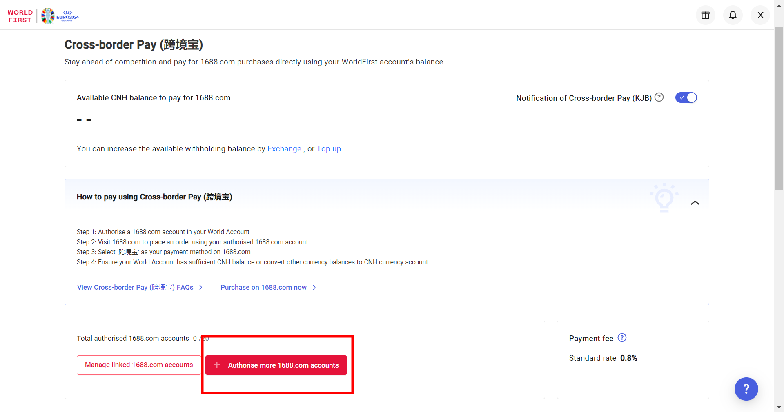The image size is (784, 412).
Task: Open the Top up link
Action: [328, 149]
